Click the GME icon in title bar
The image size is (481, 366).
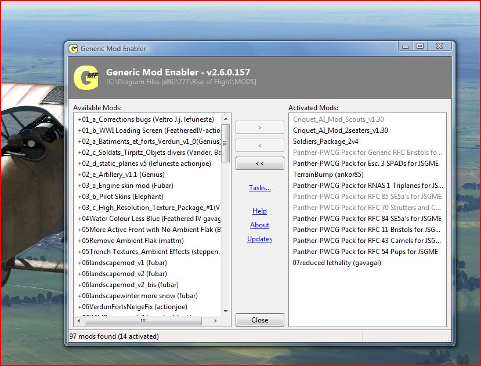(73, 49)
